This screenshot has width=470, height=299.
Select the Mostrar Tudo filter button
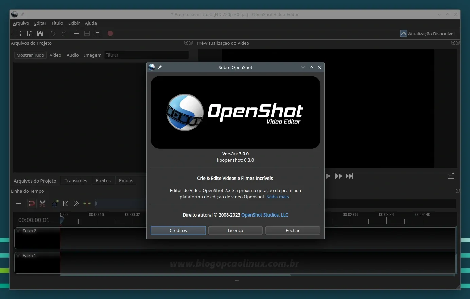(x=30, y=55)
